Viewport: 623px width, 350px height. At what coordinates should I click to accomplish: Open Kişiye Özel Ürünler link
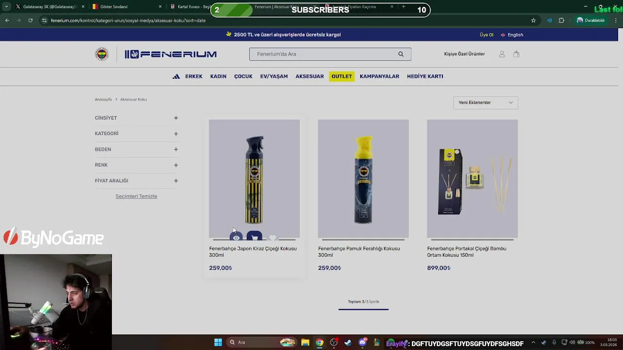464,54
